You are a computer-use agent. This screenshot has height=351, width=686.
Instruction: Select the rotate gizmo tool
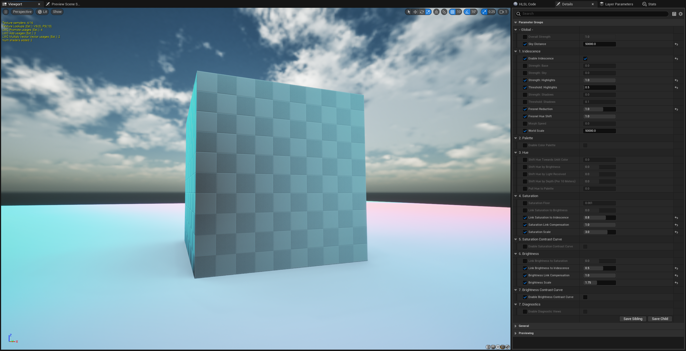[x=422, y=12]
